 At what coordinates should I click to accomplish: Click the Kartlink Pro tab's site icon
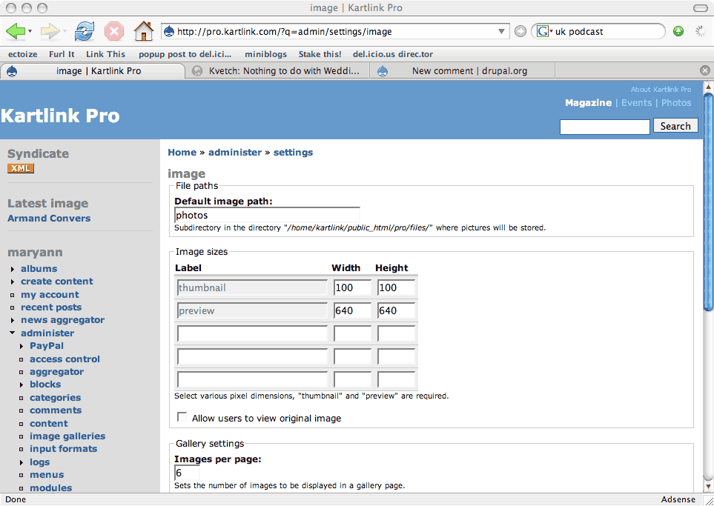12,70
